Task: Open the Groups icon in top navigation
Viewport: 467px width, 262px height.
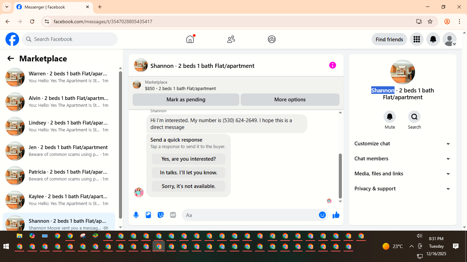Action: point(272,39)
